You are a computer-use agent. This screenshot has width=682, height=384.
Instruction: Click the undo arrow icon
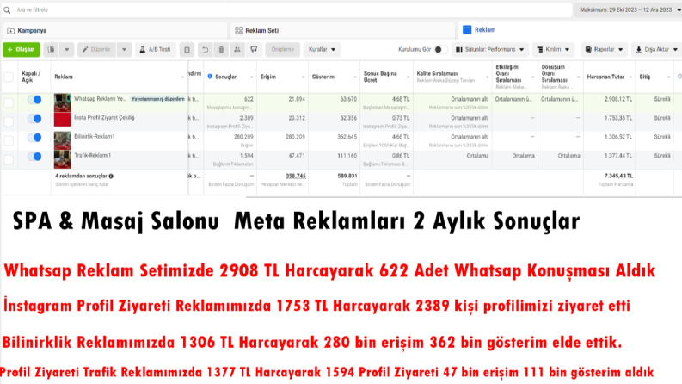point(205,50)
